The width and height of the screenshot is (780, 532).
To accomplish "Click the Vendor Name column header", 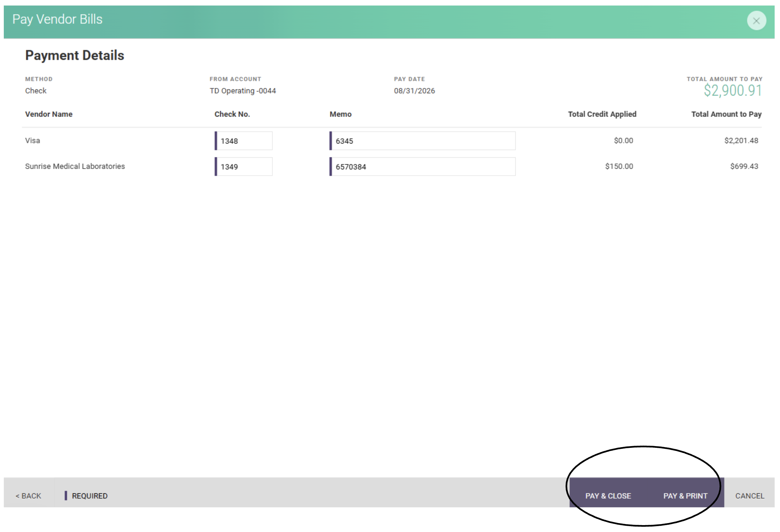I will (49, 114).
